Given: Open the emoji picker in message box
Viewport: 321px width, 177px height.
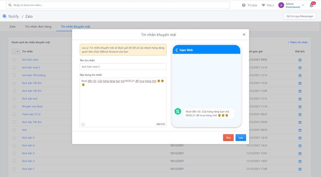Looking at the screenshot, I should (83, 124).
